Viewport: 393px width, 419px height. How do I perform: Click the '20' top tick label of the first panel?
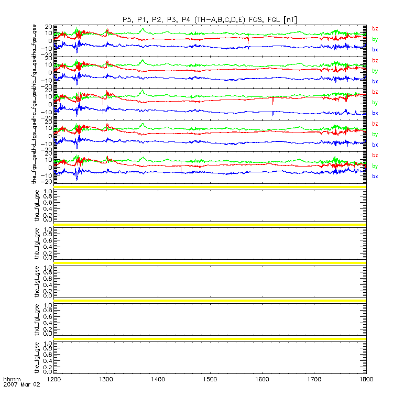(49, 27)
